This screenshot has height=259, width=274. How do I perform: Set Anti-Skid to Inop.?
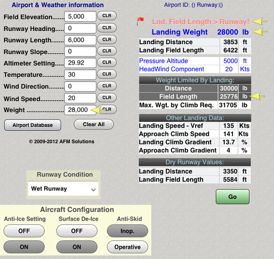click(127, 231)
